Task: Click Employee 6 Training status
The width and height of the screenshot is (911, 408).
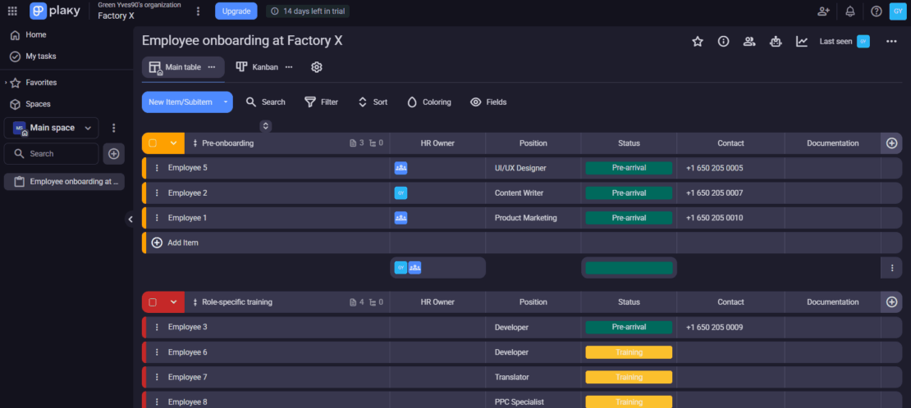Action: coord(629,352)
